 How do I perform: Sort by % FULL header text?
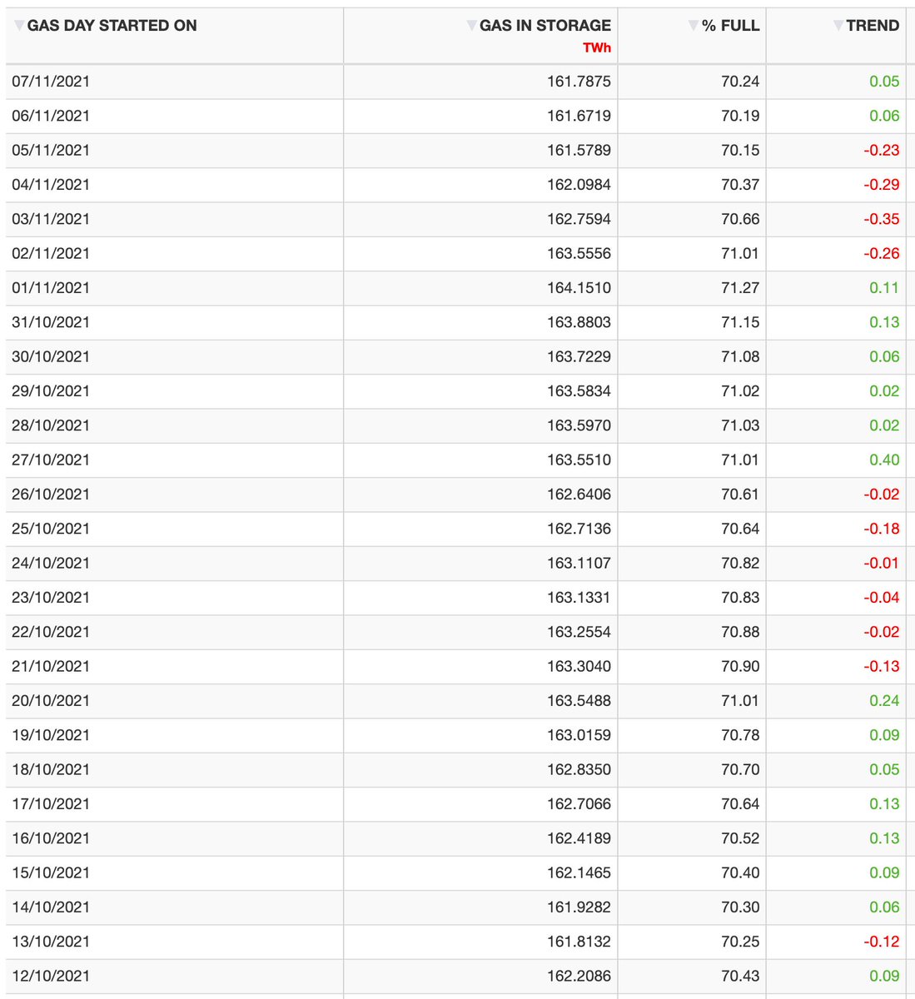(x=730, y=26)
